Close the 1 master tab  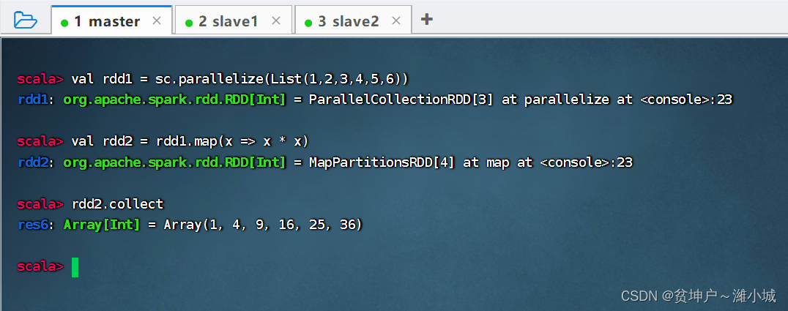pyautogui.click(x=156, y=20)
